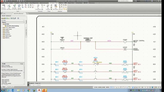Open the Electromechanical ribbon tab
The image size is (164, 92).
pos(44,3)
